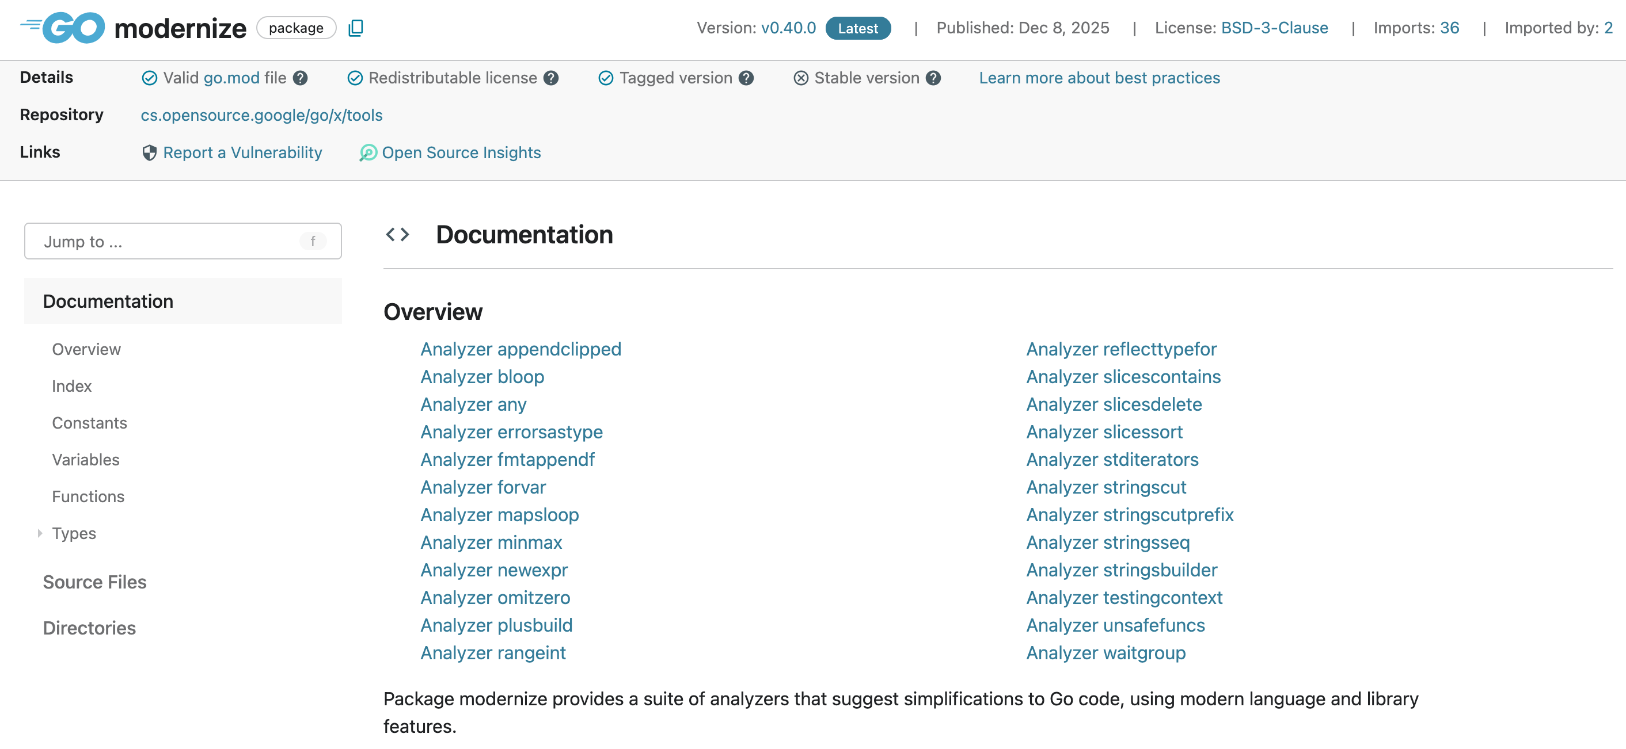Click the Stable version cross icon

tap(801, 78)
